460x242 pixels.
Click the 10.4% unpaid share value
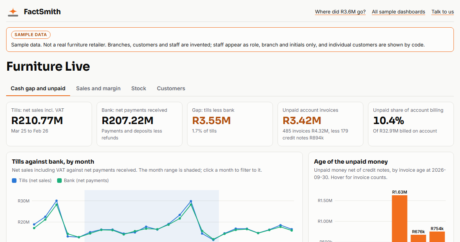coord(389,121)
